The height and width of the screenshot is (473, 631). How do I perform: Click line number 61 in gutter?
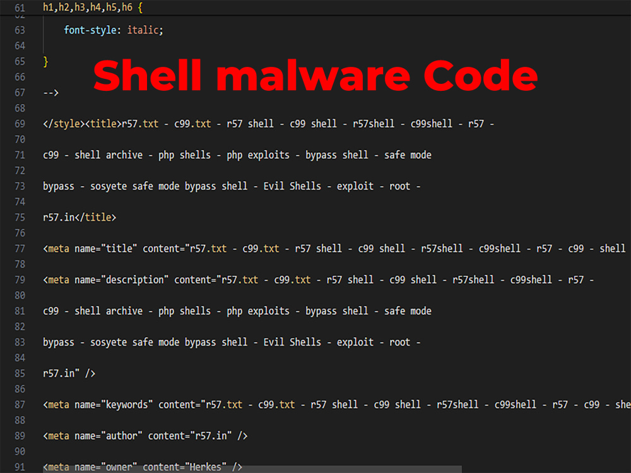point(20,8)
